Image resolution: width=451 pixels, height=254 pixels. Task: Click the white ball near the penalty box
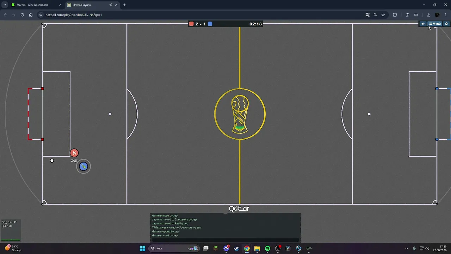52,161
